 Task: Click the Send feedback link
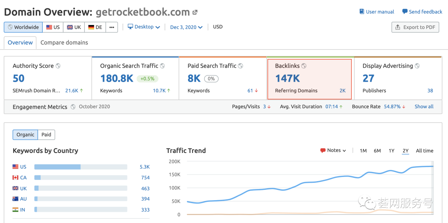click(422, 12)
